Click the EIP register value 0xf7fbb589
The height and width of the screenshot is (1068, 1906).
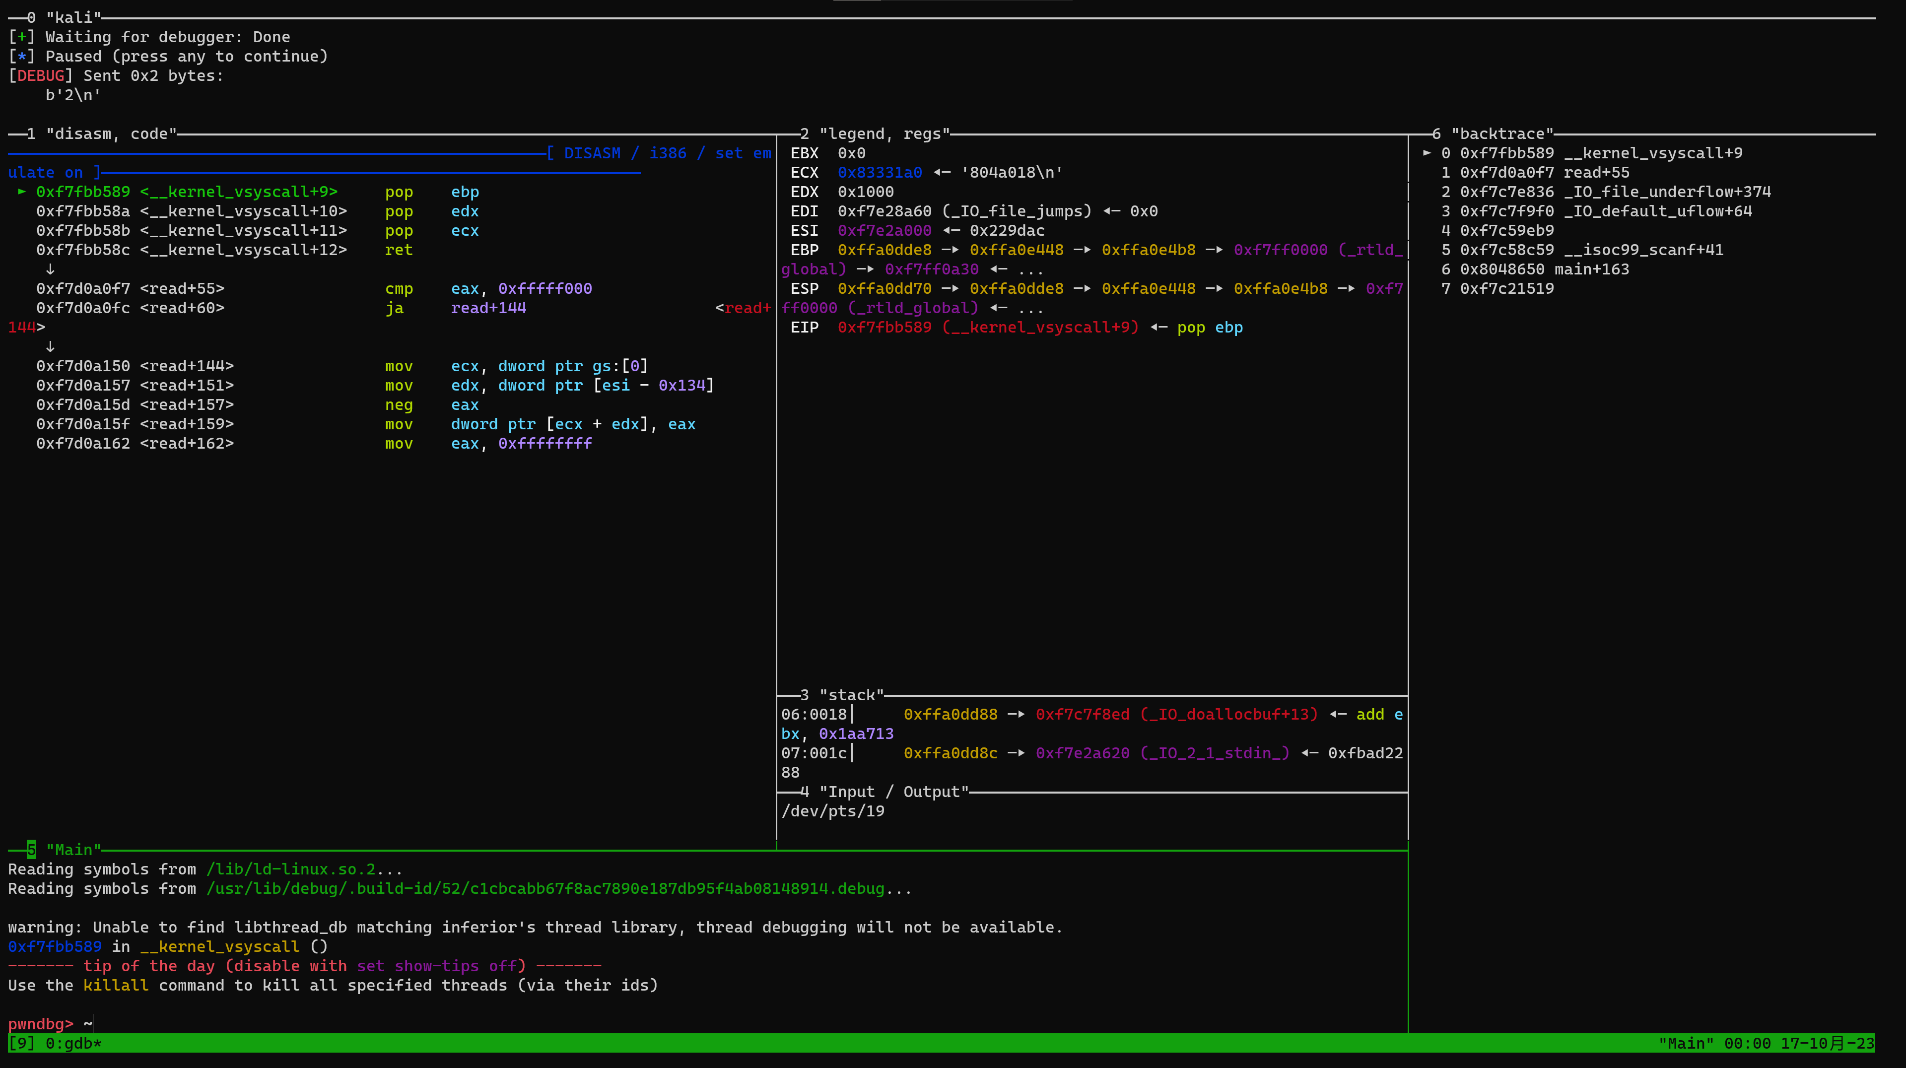click(884, 328)
